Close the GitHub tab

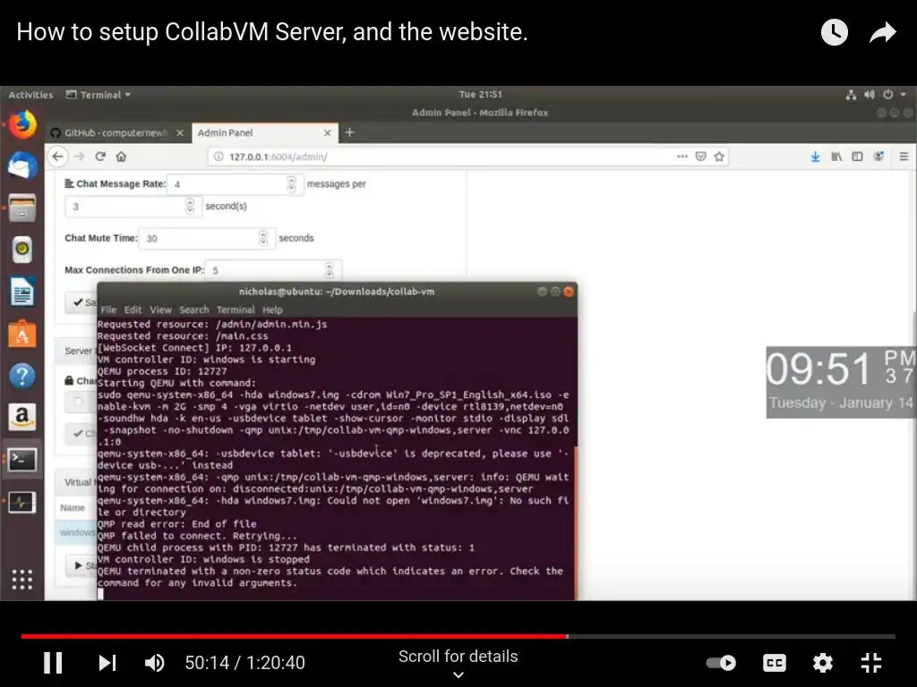click(180, 132)
